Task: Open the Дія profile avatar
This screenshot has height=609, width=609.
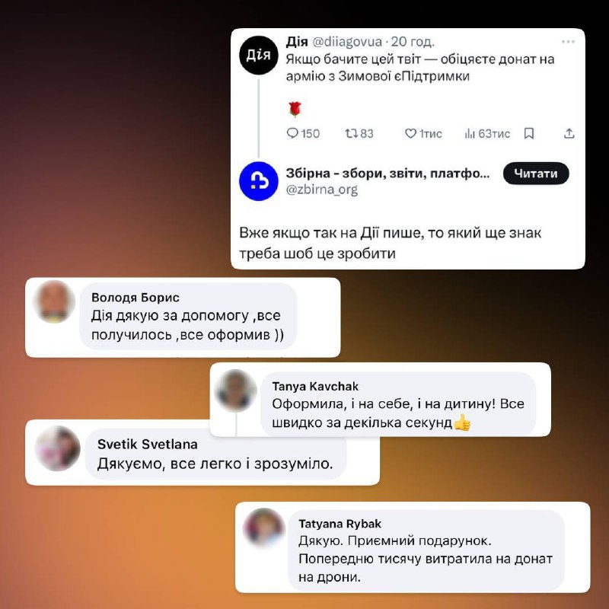Action: tap(259, 55)
